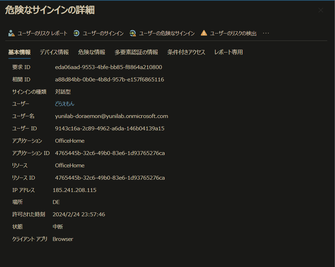The height and width of the screenshot is (267, 335).
Task: Click the 許可された時刻 label
Action: pos(29,215)
